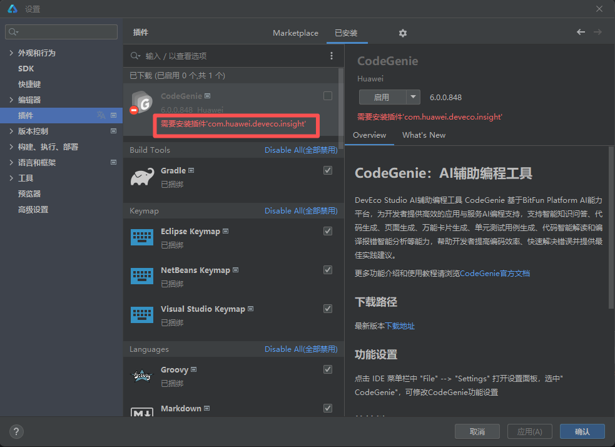The image size is (615, 447).
Task: Toggle the NetBeans Keymap checkbox
Action: 328,270
